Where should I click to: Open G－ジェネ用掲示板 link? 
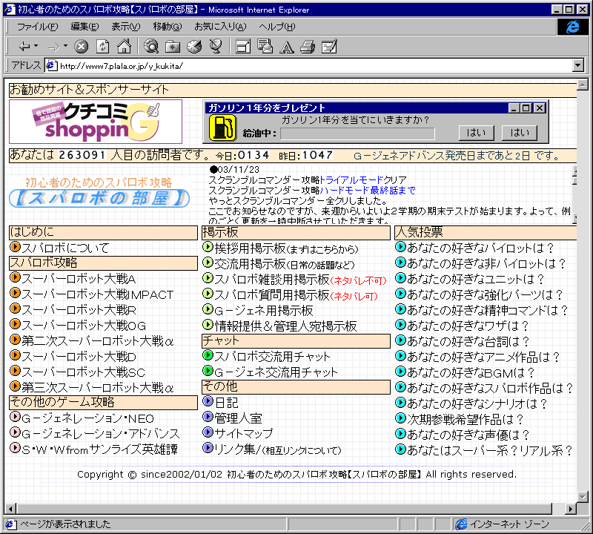264,310
